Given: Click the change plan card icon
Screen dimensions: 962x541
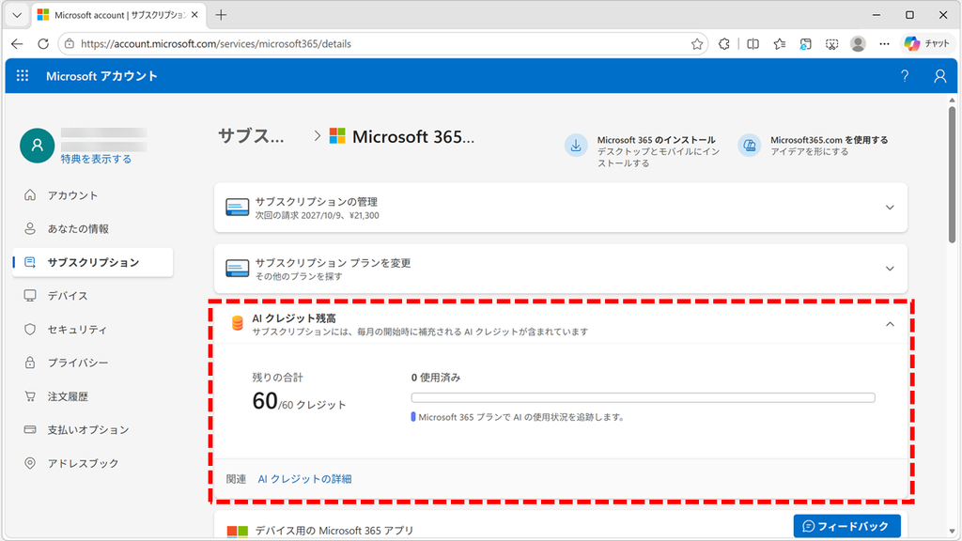Looking at the screenshot, I should click(237, 268).
